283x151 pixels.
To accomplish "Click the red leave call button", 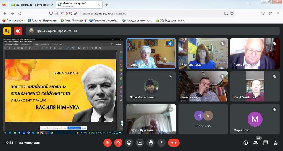I will pos(174,143).
